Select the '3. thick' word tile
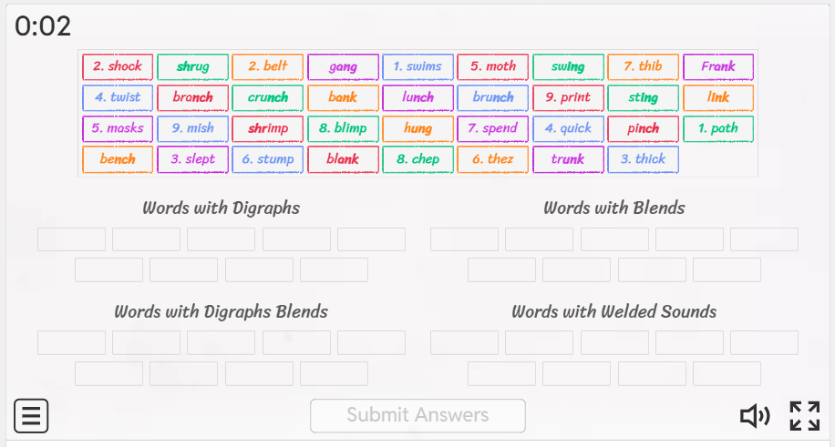Viewport: 835px width, 447px height. coord(644,159)
